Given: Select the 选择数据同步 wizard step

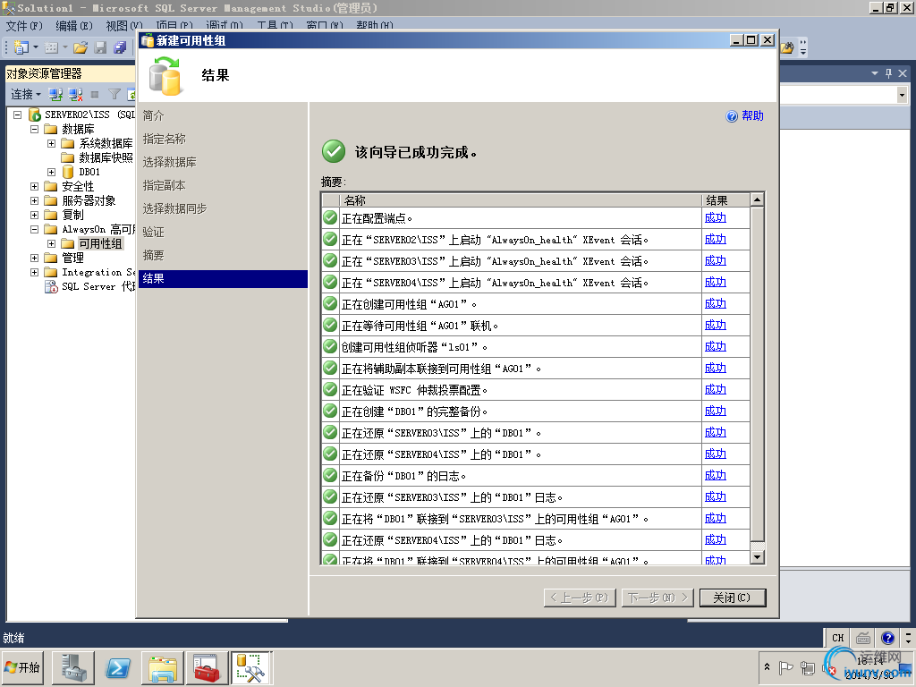Looking at the screenshot, I should [x=174, y=208].
